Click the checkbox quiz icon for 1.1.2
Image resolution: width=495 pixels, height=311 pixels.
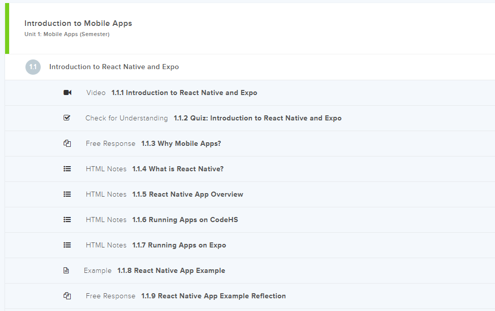(x=67, y=118)
